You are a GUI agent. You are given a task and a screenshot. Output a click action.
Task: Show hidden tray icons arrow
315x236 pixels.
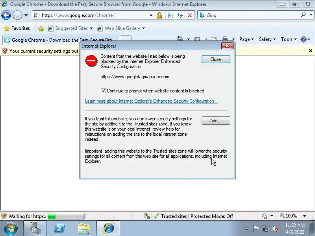(247, 229)
